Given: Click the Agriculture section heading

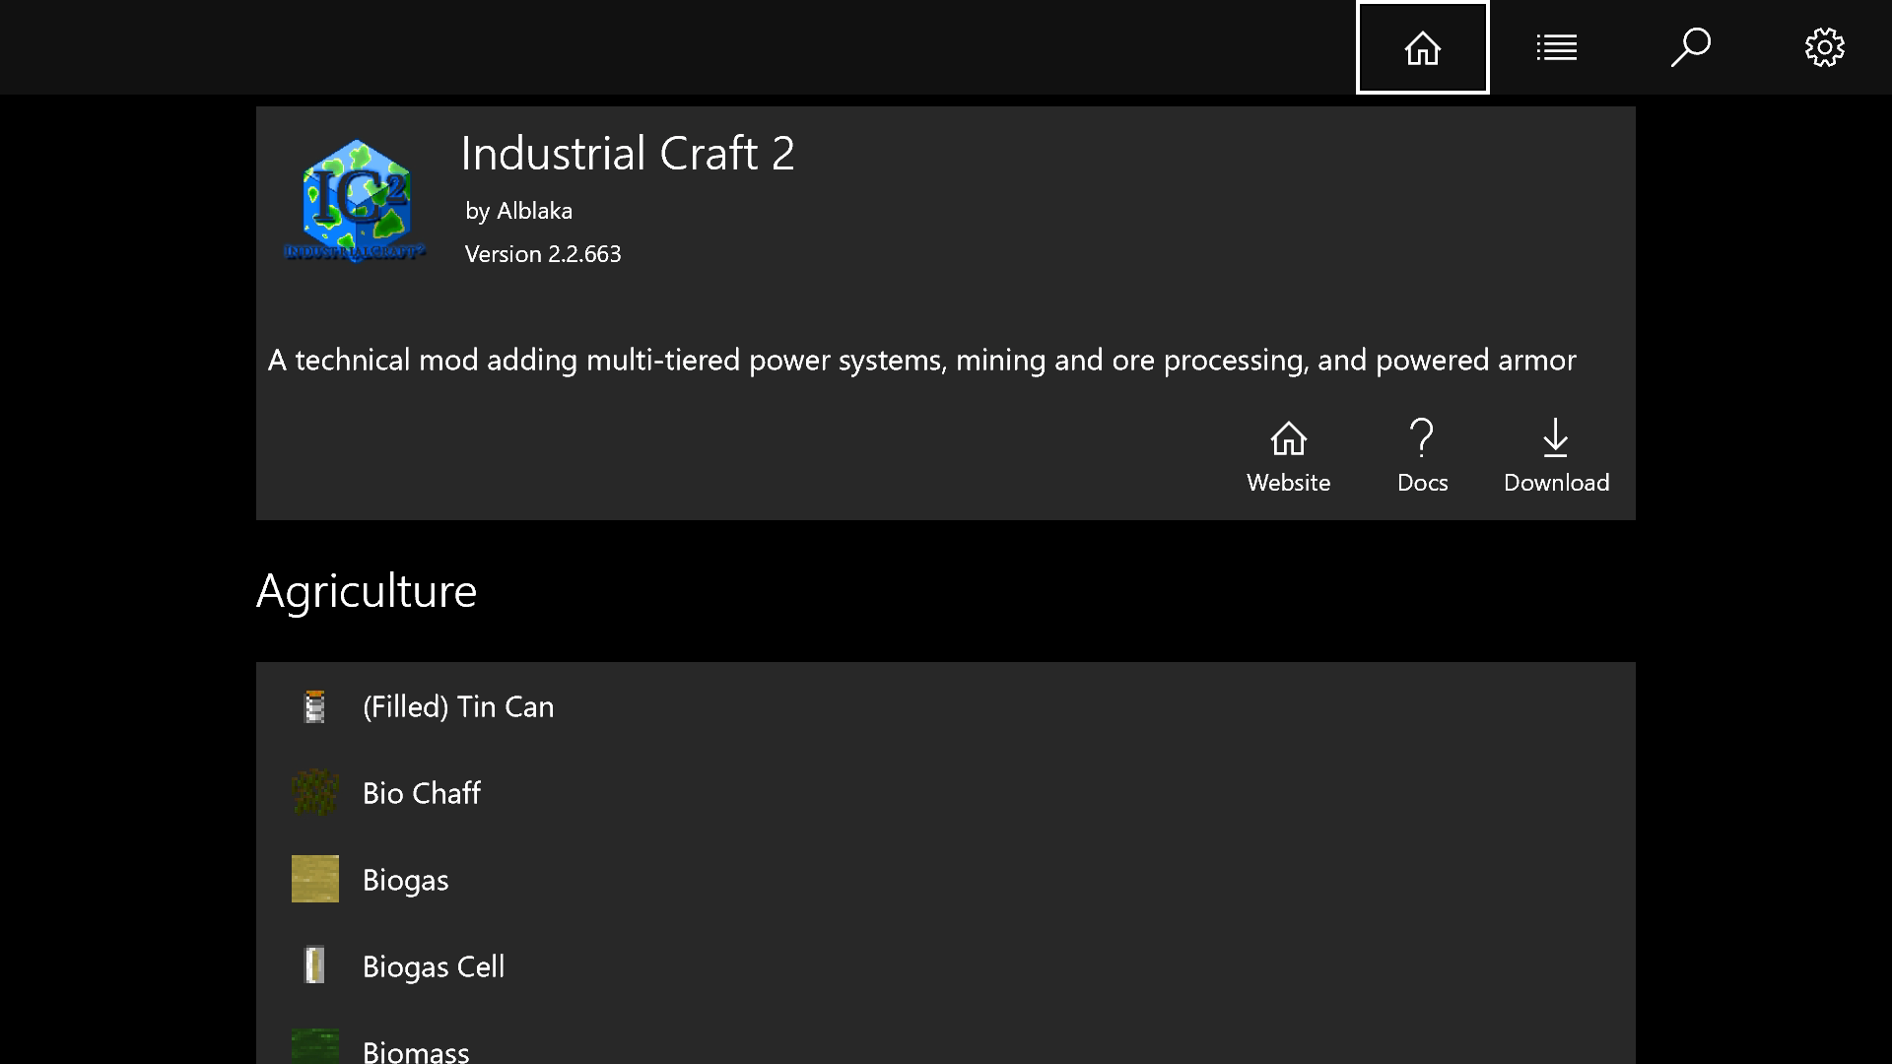Looking at the screenshot, I should pos(367,591).
